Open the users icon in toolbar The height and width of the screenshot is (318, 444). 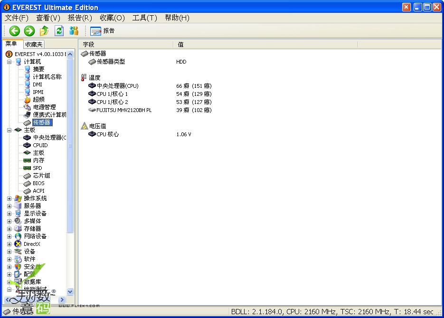tap(74, 31)
